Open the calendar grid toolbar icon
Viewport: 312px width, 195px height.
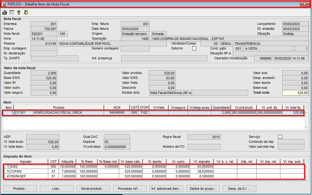pyautogui.click(x=12, y=13)
